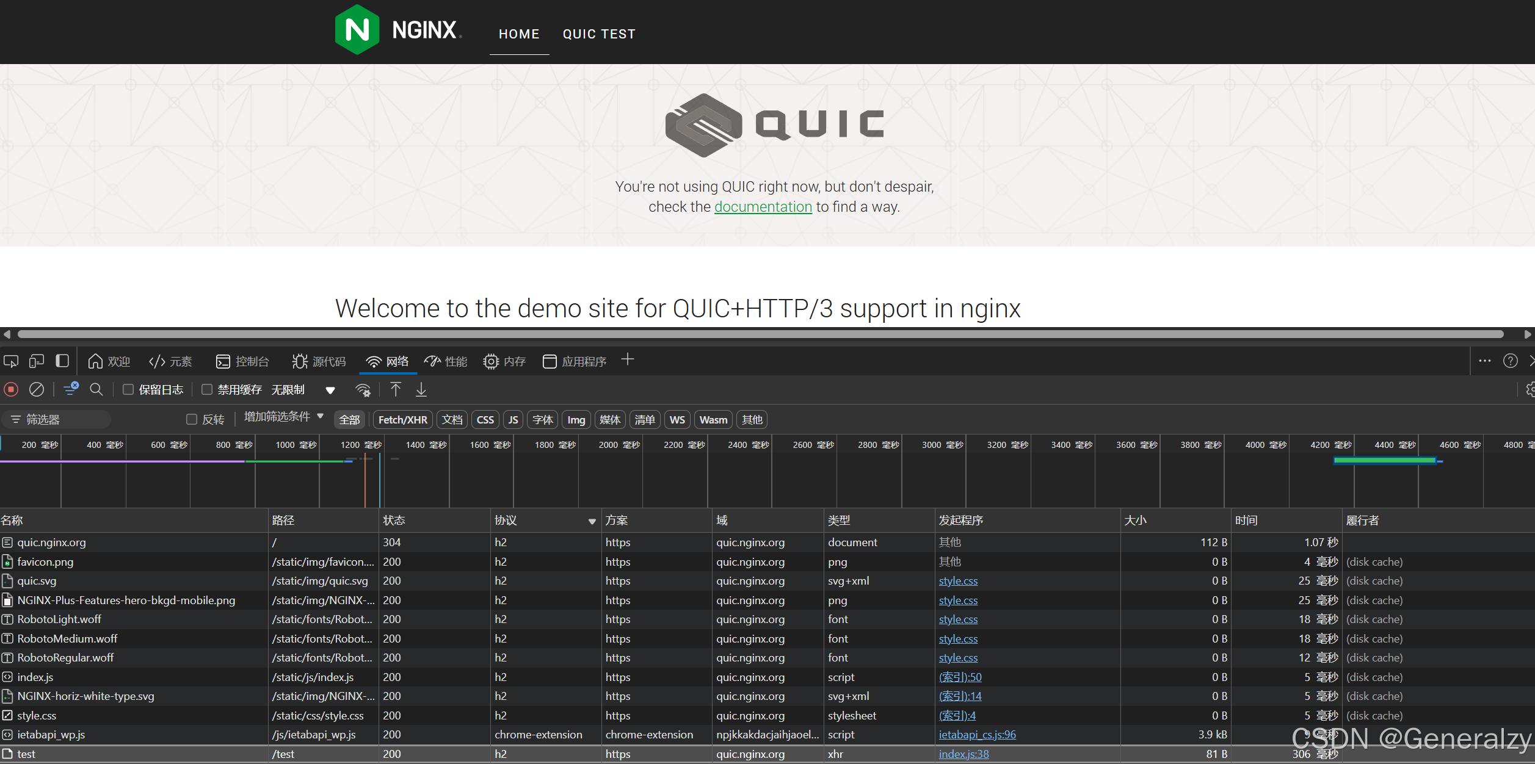Check the 反转 filter checkbox
1535x764 pixels.
tap(192, 419)
